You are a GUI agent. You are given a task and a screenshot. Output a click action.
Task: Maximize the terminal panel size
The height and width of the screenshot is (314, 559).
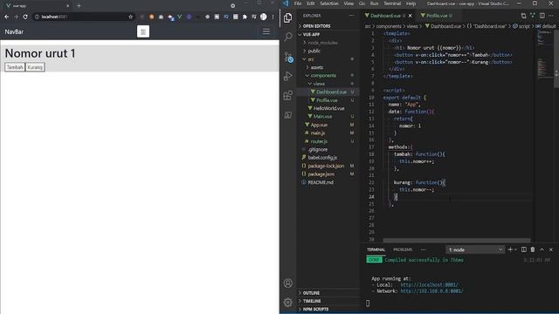[542, 249]
